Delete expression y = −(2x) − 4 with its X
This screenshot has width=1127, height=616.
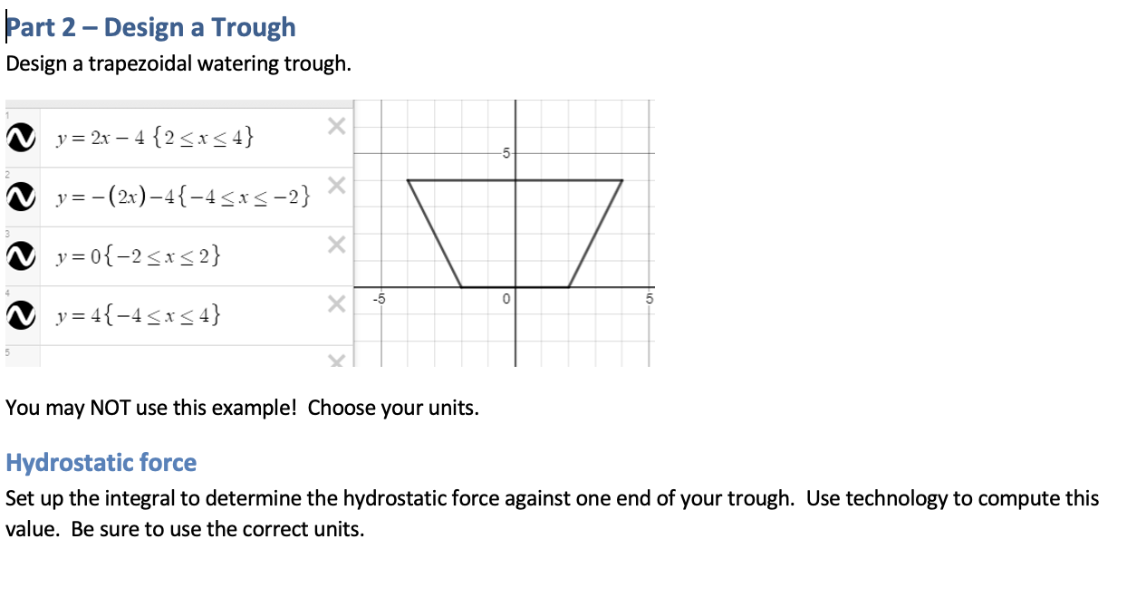(336, 183)
